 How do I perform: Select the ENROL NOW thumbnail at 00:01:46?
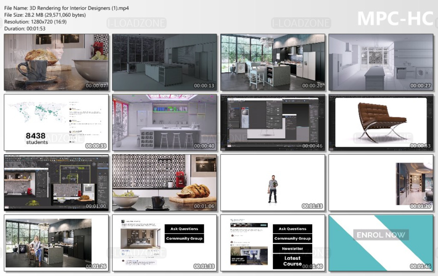[381, 243]
